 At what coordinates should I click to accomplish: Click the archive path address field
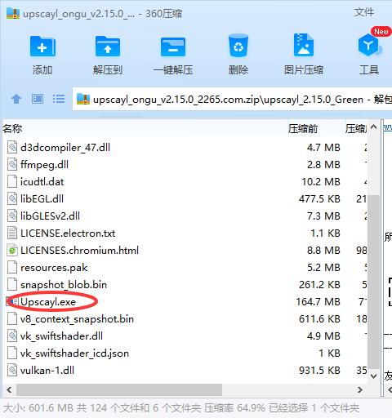click(x=232, y=100)
